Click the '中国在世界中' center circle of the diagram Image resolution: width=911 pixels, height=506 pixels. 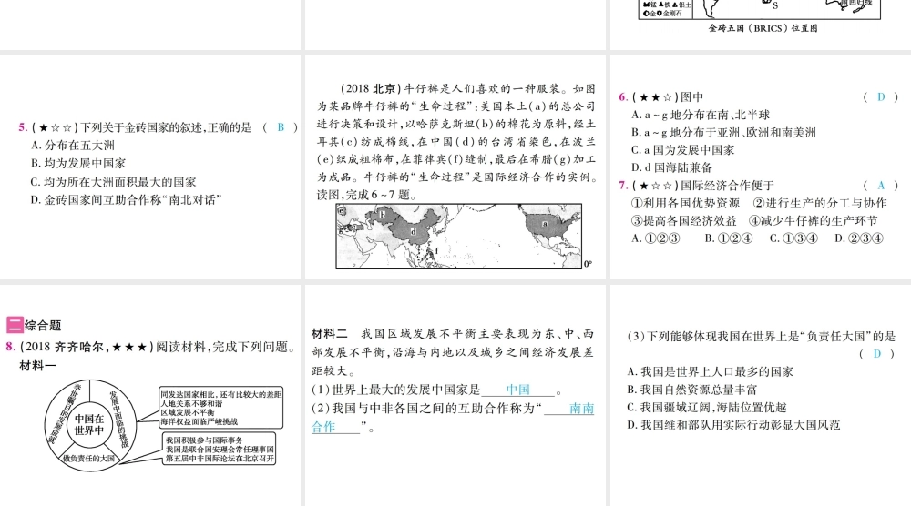[89, 424]
